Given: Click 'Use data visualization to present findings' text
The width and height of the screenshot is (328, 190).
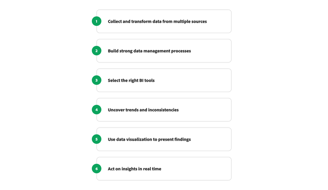Looking at the screenshot, I should 149,139.
